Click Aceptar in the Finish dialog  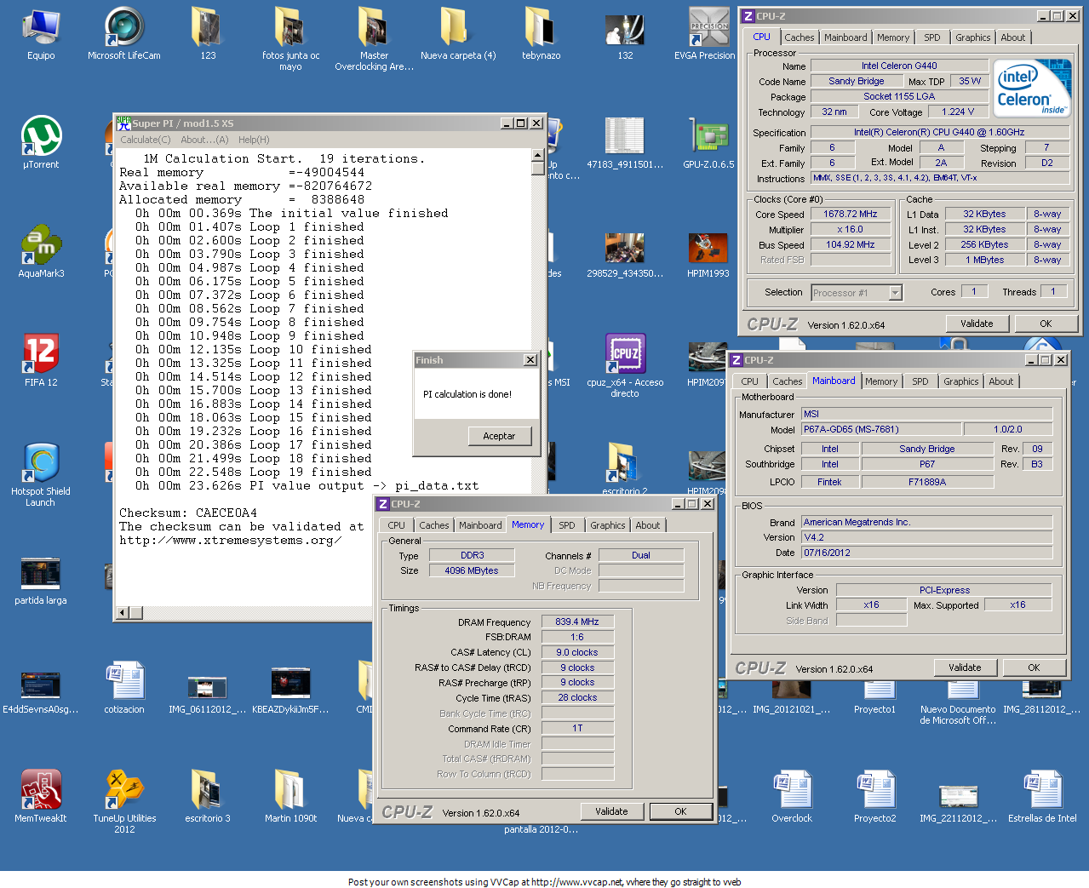click(499, 436)
